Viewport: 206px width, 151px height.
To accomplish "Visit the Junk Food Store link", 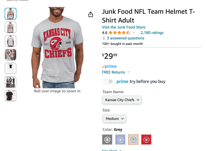I will (x=124, y=27).
